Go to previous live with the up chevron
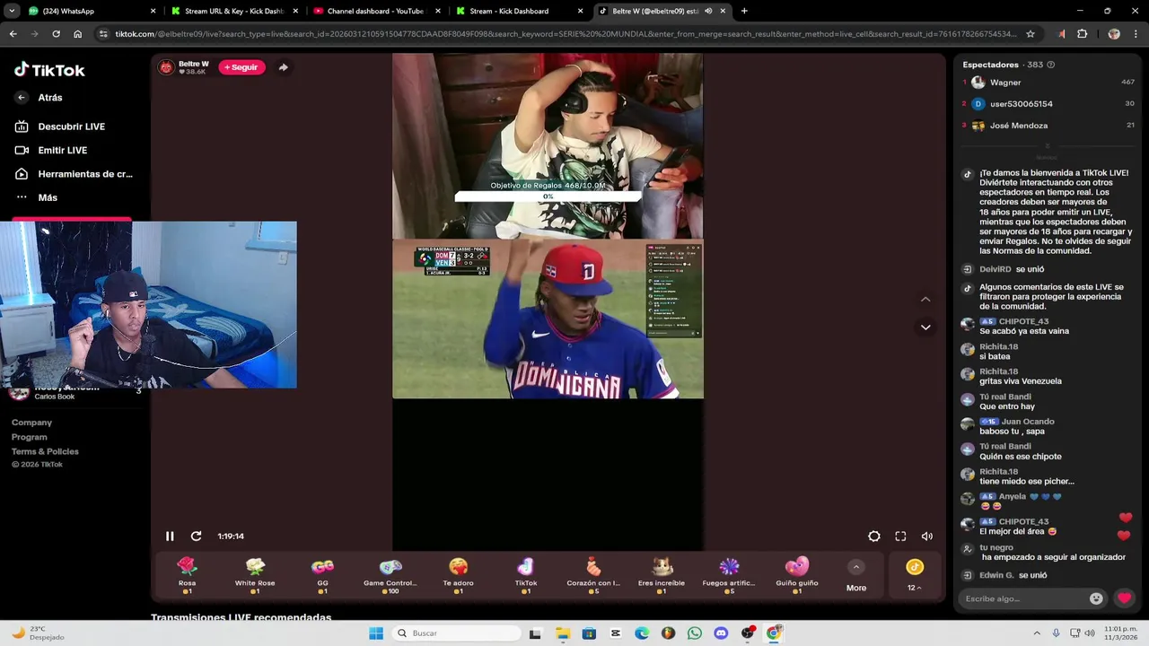The width and height of the screenshot is (1149, 646). pos(925,300)
